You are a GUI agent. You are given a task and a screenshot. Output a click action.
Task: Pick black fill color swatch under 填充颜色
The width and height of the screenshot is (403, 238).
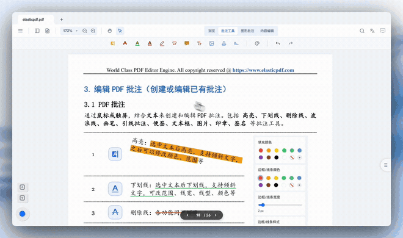pos(276,157)
